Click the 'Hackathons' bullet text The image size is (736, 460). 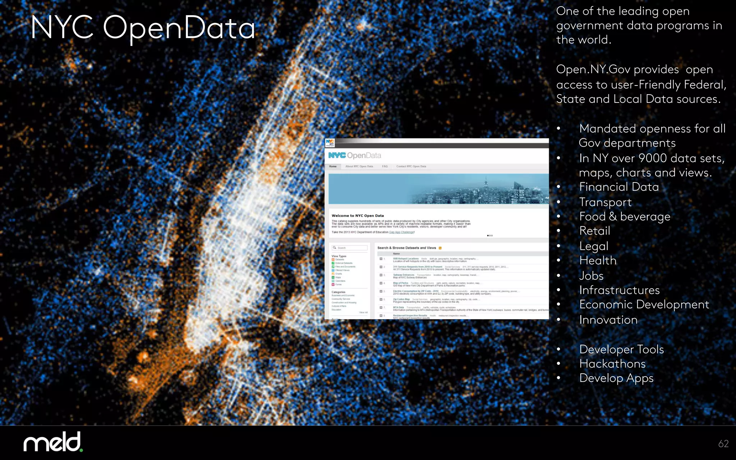612,364
